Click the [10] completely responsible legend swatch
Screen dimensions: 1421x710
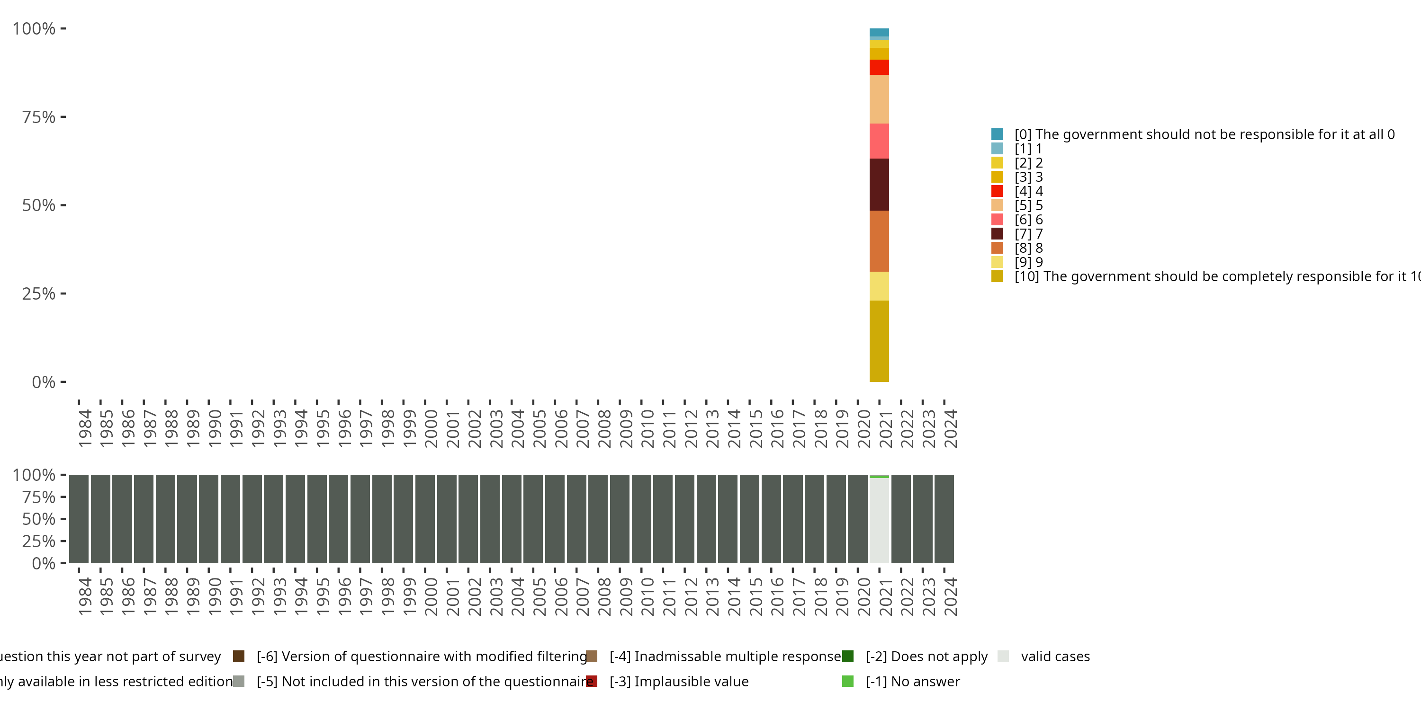[997, 276]
